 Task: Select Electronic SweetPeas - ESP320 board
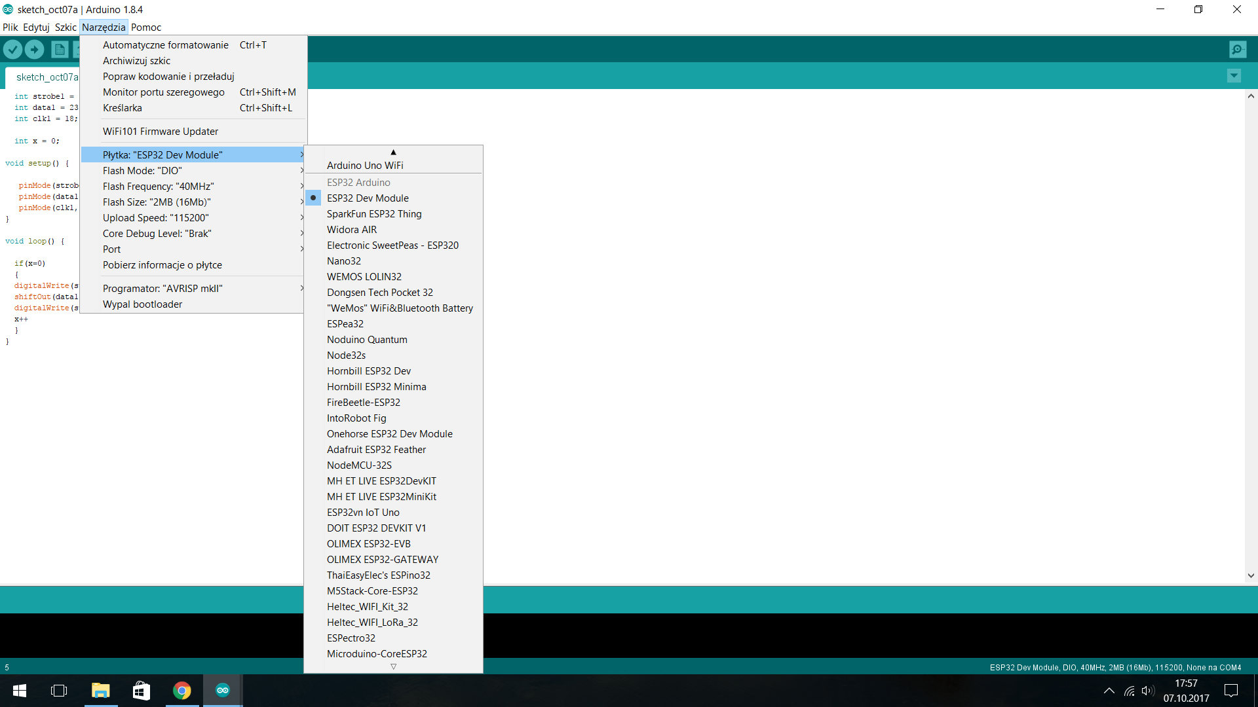[x=393, y=245]
